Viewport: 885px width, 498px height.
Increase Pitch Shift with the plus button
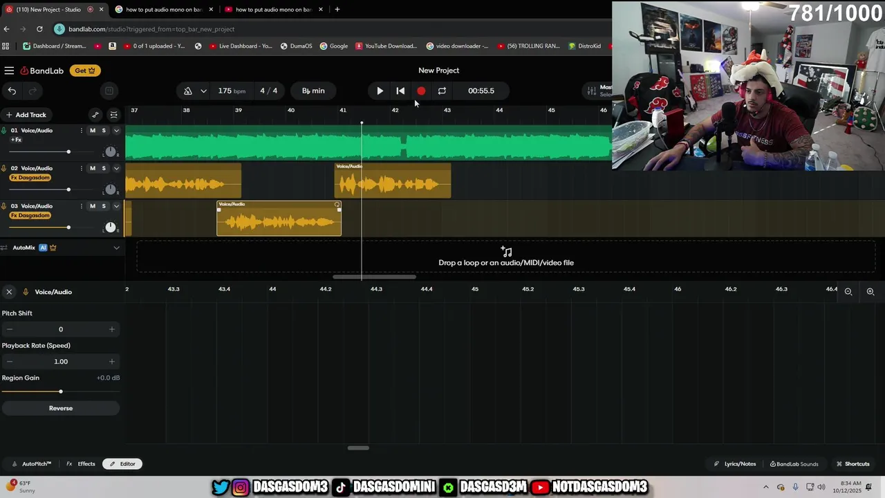point(112,329)
